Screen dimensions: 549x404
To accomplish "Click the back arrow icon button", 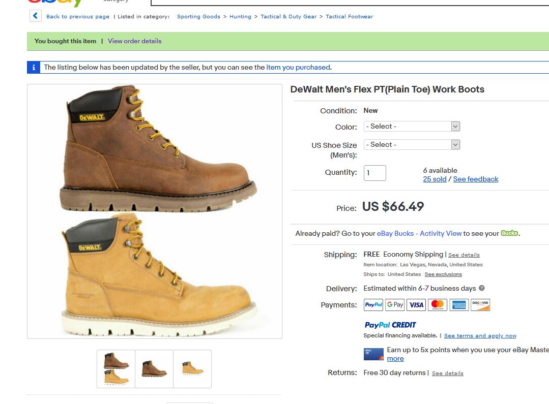I will 36,16.
